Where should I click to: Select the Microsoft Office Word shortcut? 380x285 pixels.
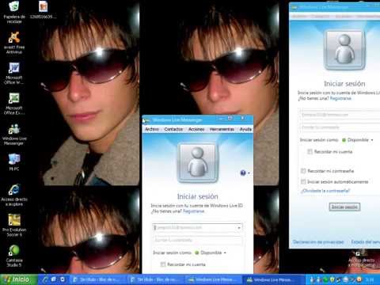14,73
